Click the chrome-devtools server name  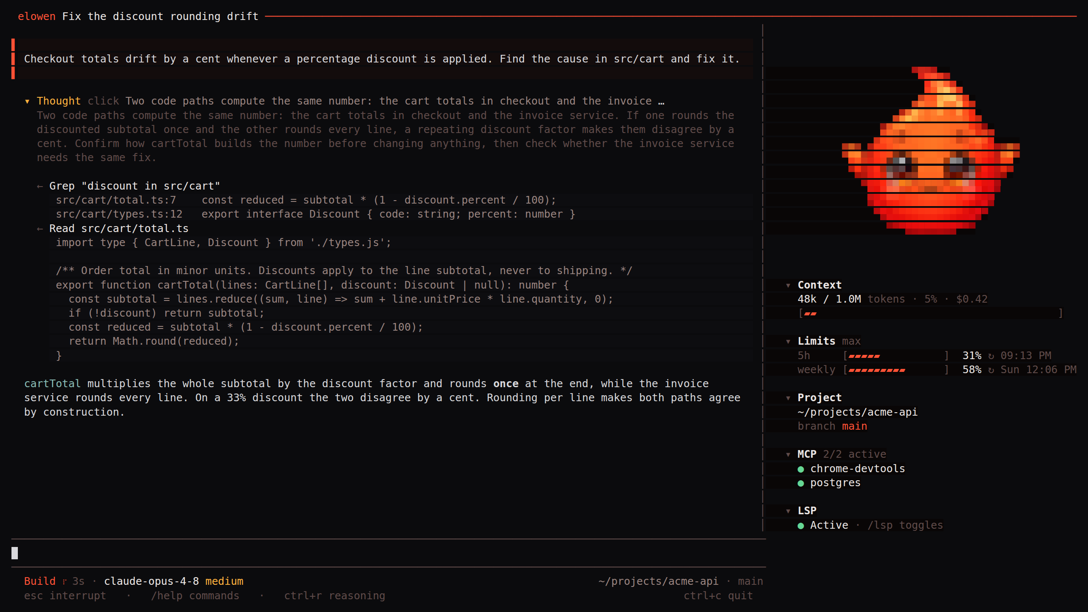[858, 469]
